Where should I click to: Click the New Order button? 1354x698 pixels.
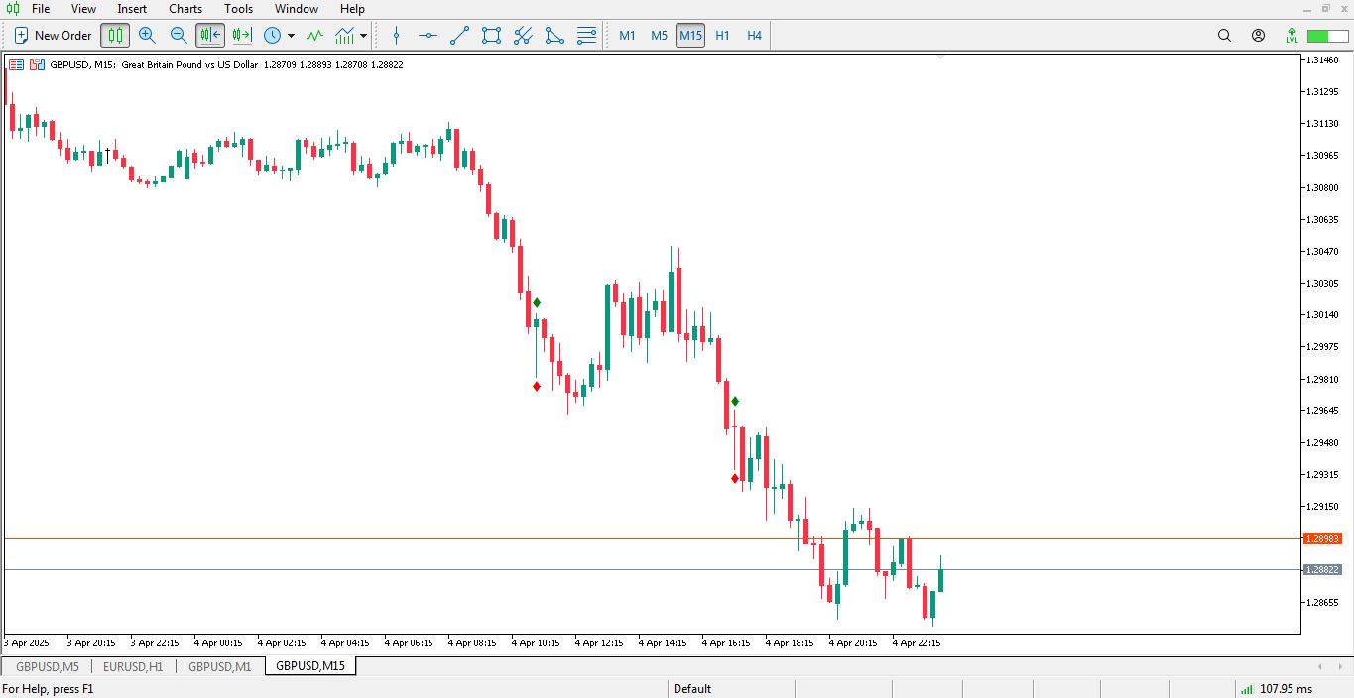(x=54, y=36)
